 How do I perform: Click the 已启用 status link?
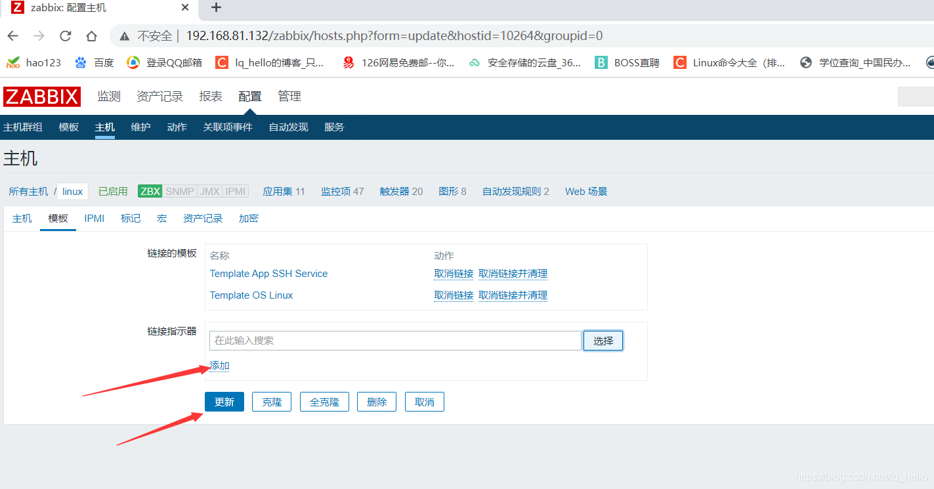(113, 192)
